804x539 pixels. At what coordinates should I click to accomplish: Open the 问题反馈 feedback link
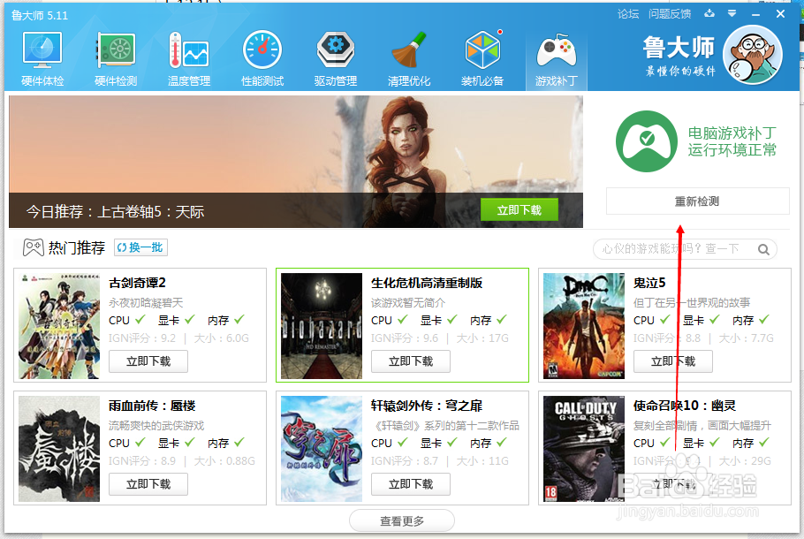[670, 14]
